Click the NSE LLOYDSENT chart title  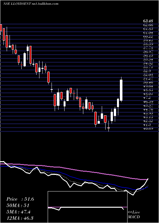point(31,4)
